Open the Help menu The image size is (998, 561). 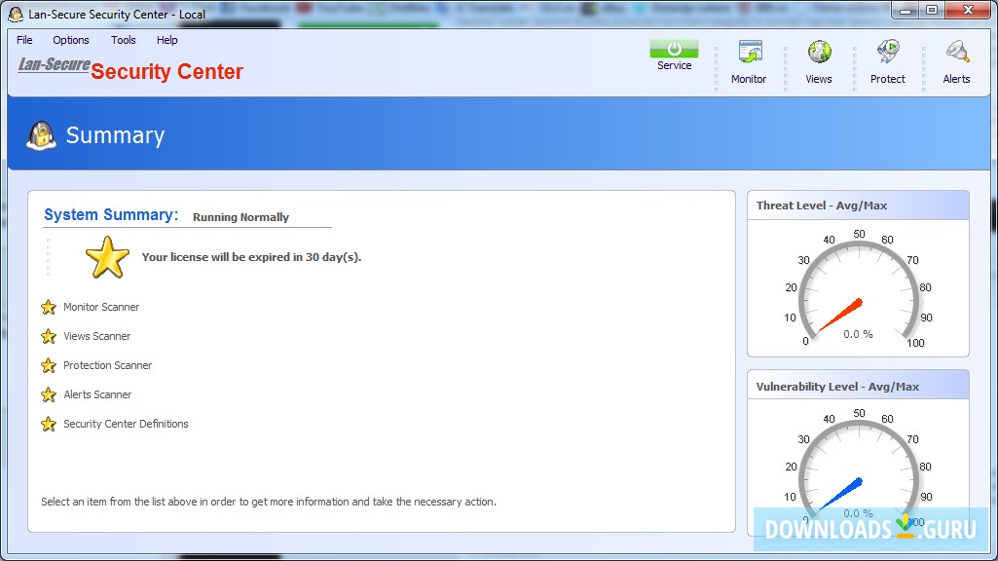[x=166, y=40]
